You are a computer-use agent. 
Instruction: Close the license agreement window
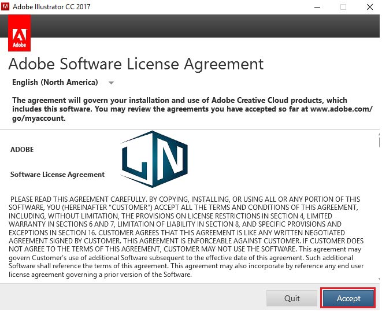tap(369, 7)
